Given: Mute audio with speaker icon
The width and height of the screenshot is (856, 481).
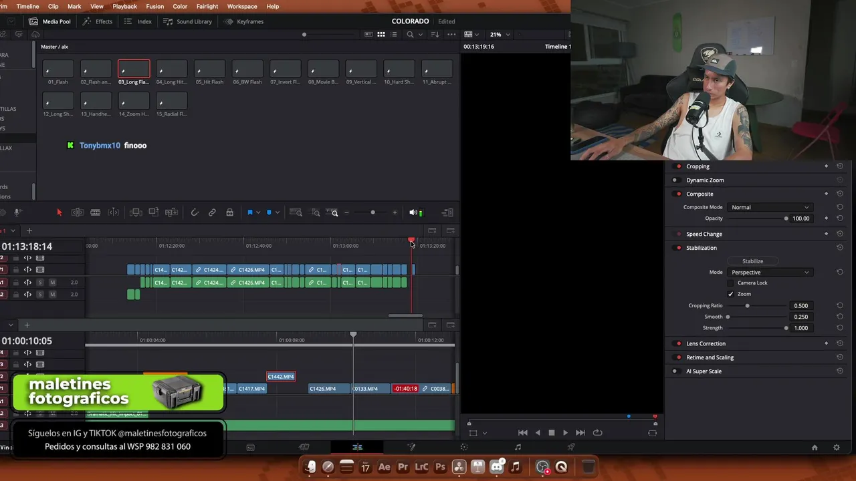Looking at the screenshot, I should (413, 212).
